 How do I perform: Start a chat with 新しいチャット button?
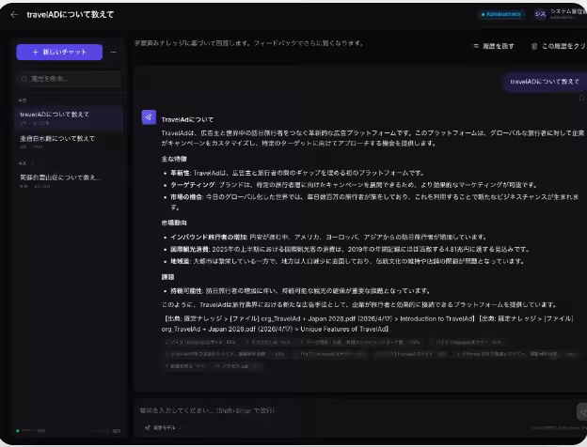tap(59, 52)
